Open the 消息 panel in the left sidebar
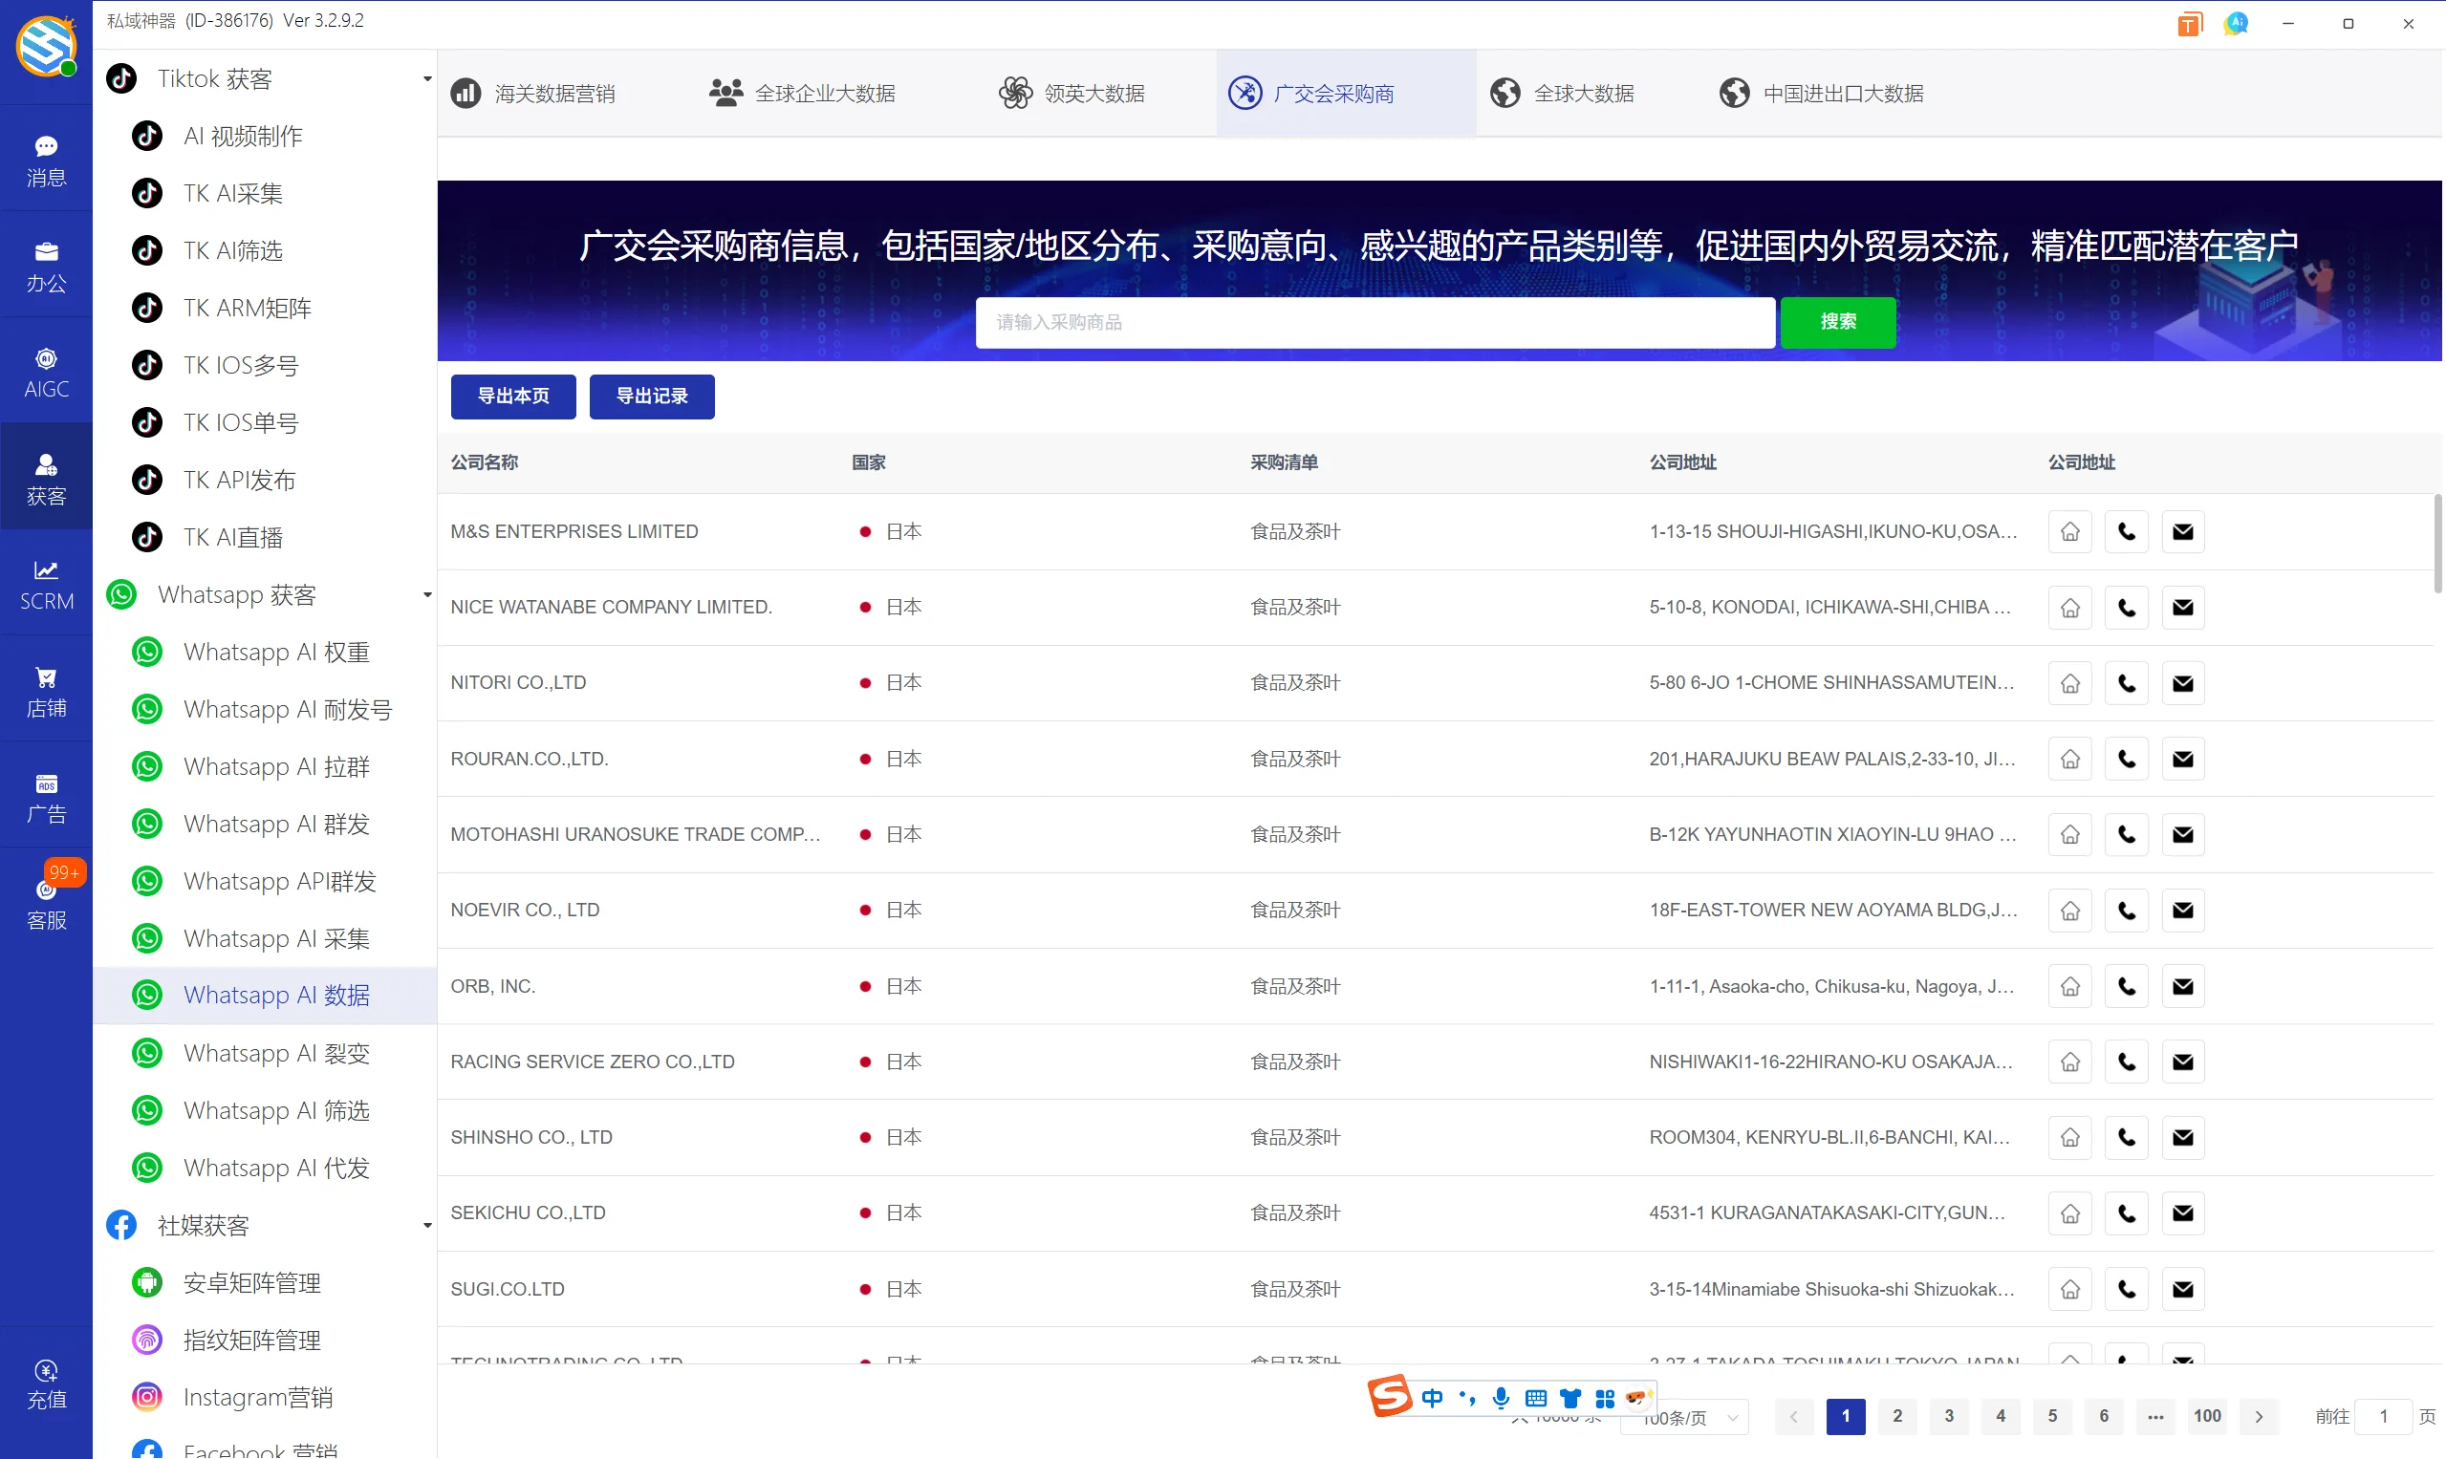The image size is (2446, 1459). pyautogui.click(x=45, y=160)
